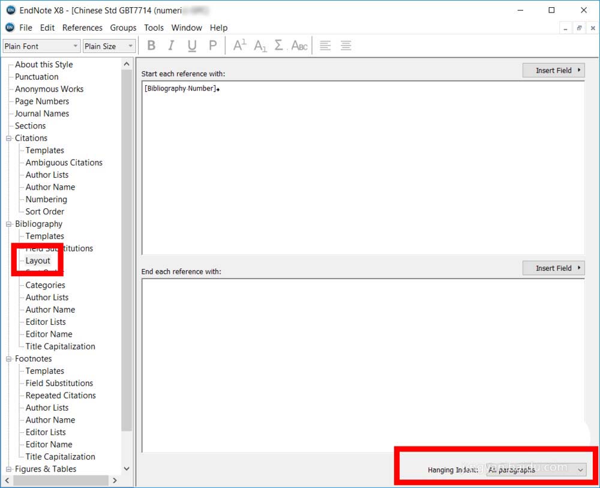Open the Groups menu
The width and height of the screenshot is (600, 488).
(123, 28)
